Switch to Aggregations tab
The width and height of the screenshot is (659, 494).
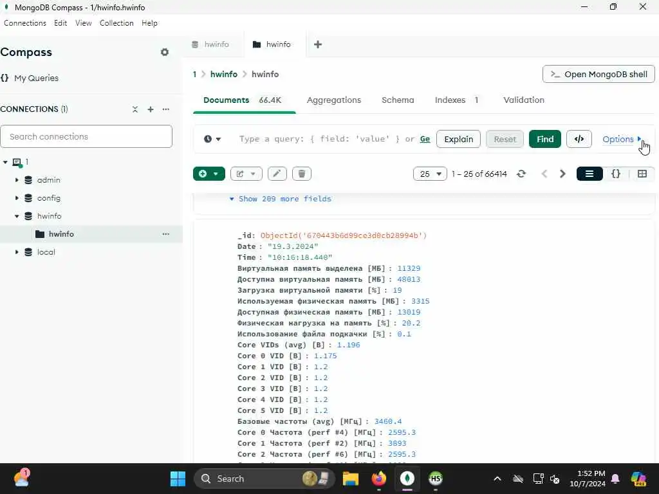[x=334, y=100]
